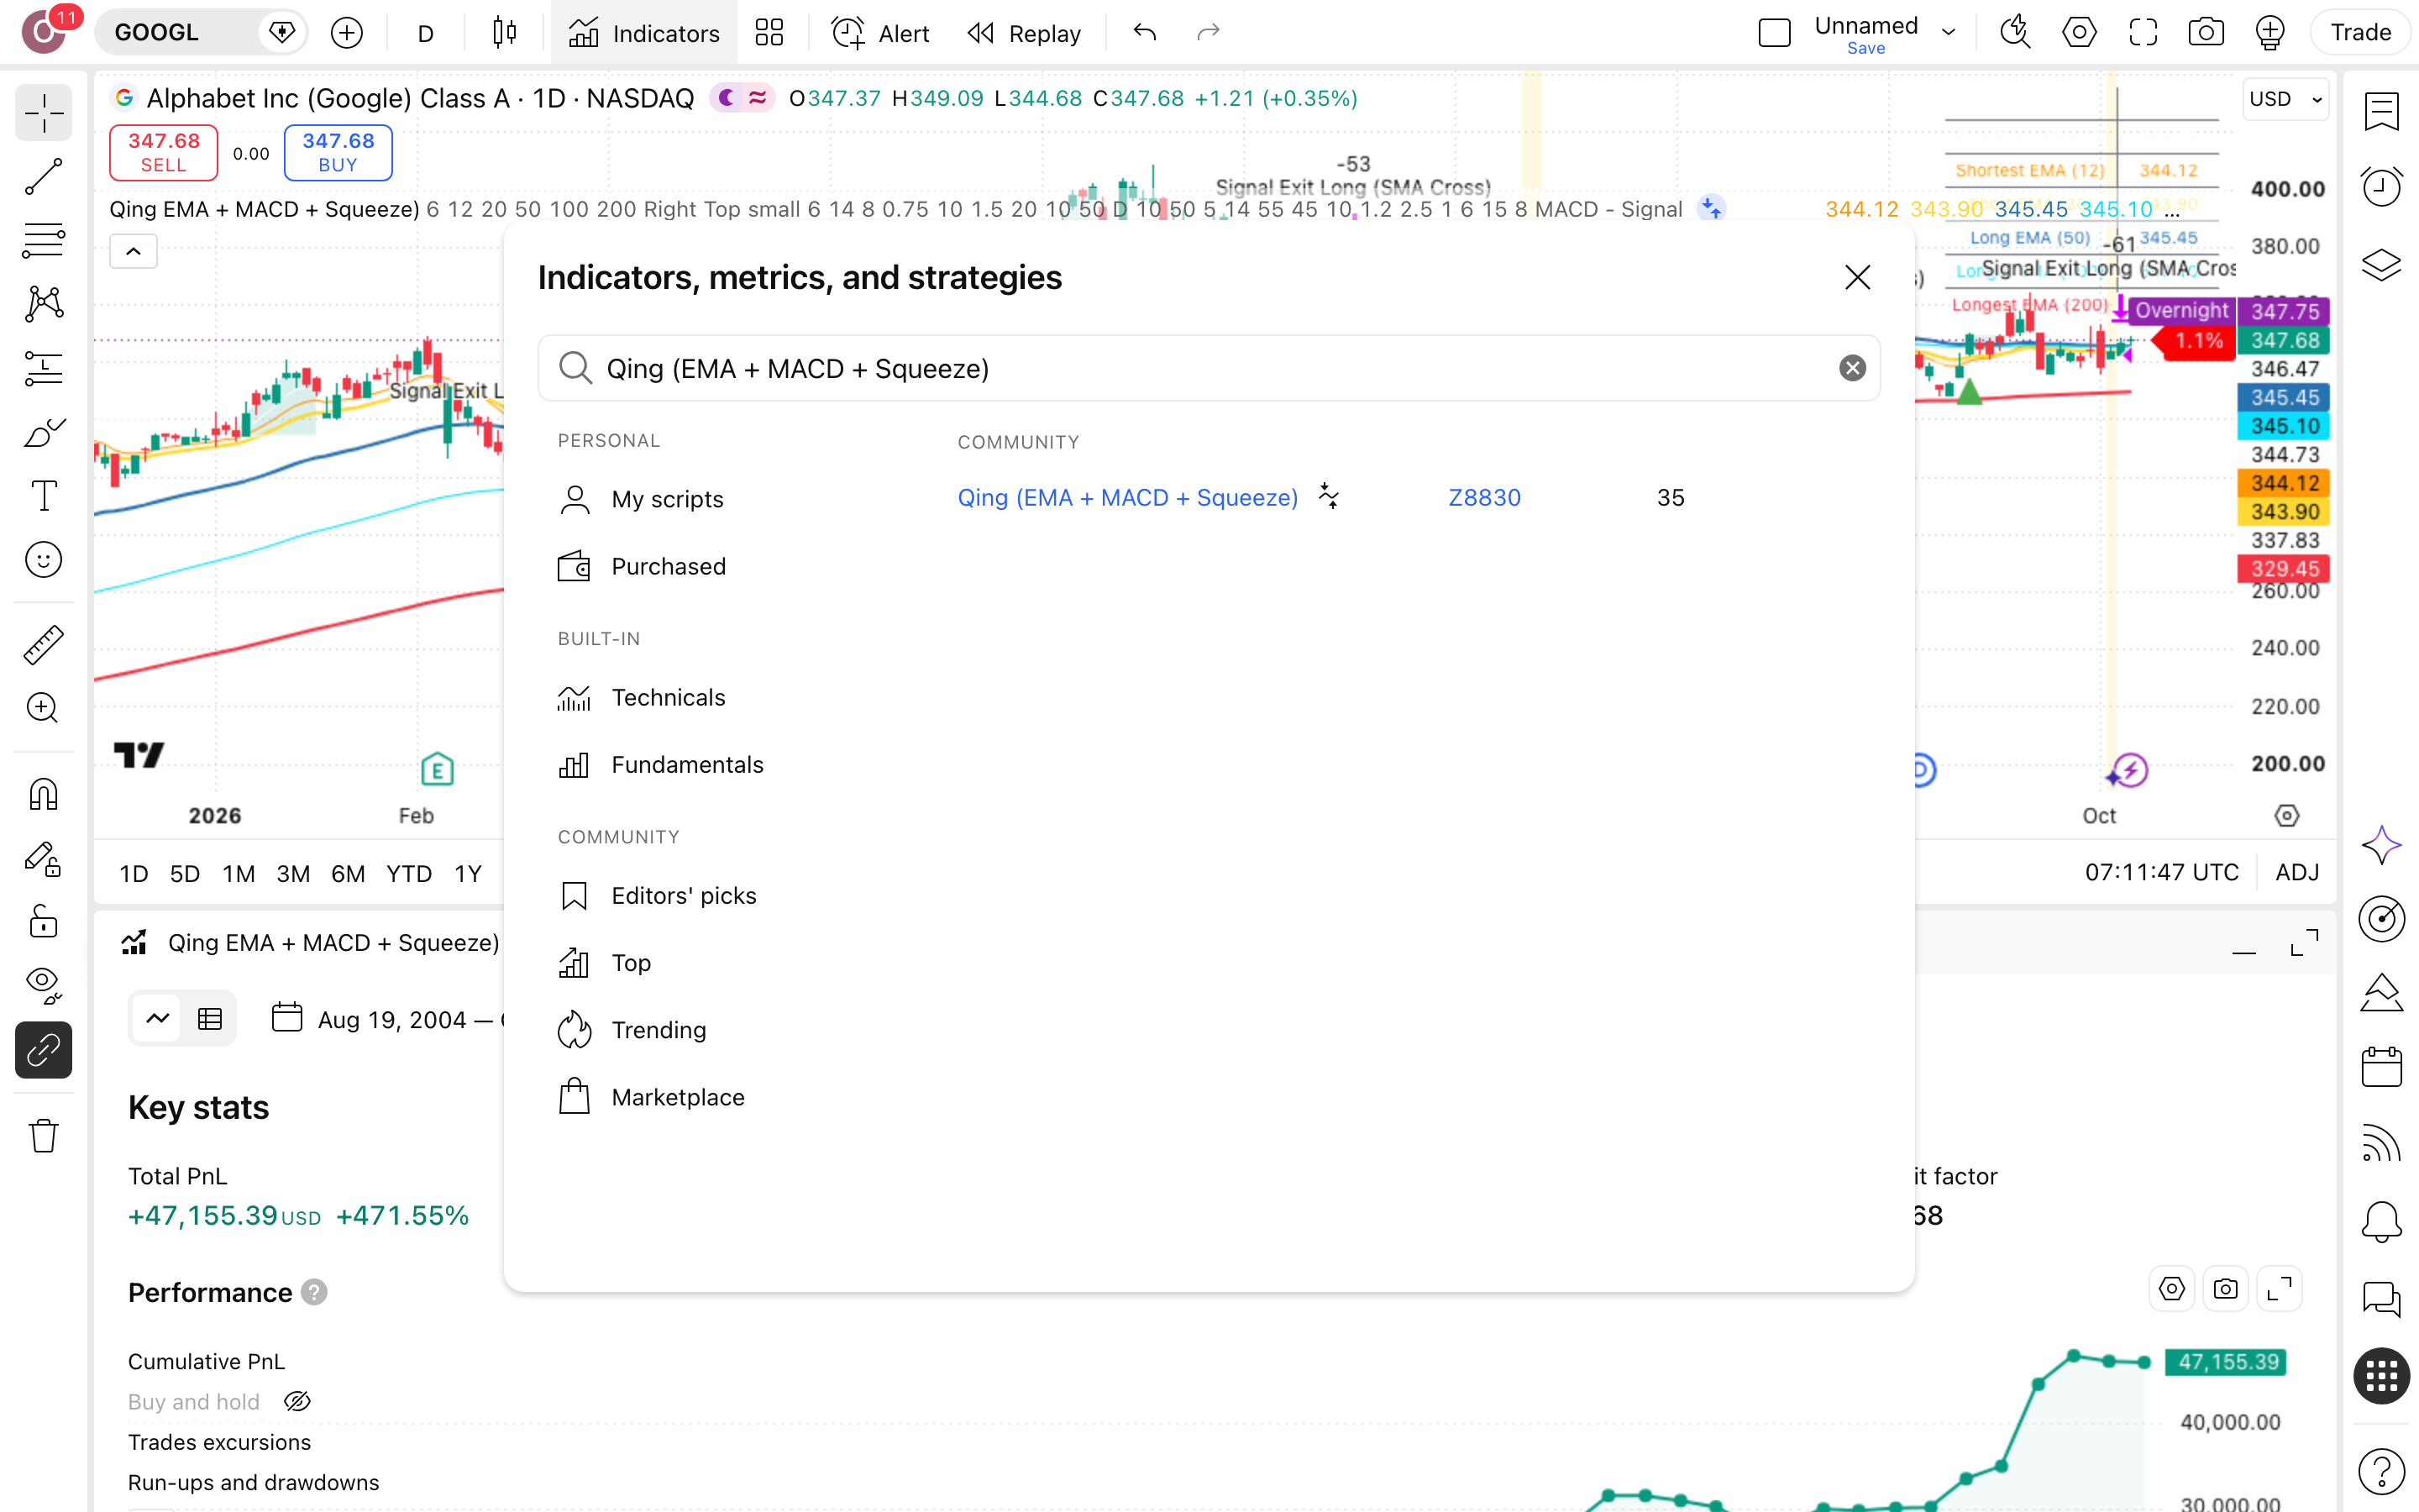Image resolution: width=2419 pixels, height=1512 pixels.
Task: Open the help question mark icon
Action: (2381, 1471)
